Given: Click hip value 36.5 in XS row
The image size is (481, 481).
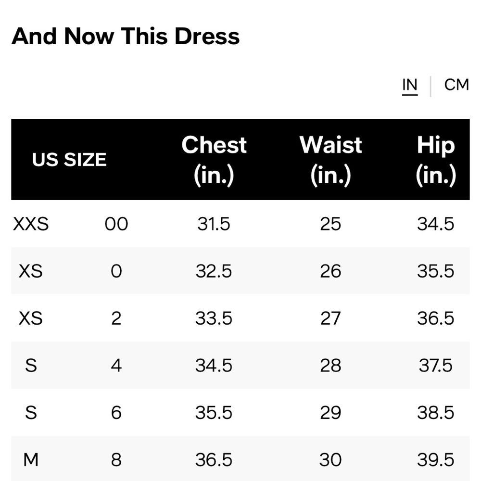Looking at the screenshot, I should [436, 318].
